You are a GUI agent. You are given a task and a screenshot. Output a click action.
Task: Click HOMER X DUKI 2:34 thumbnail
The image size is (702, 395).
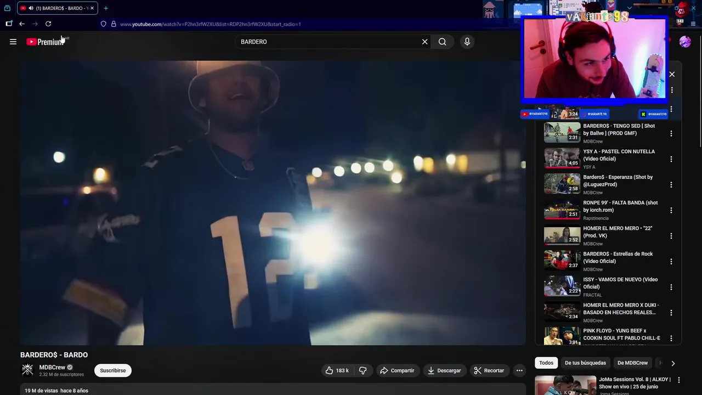[562, 312]
